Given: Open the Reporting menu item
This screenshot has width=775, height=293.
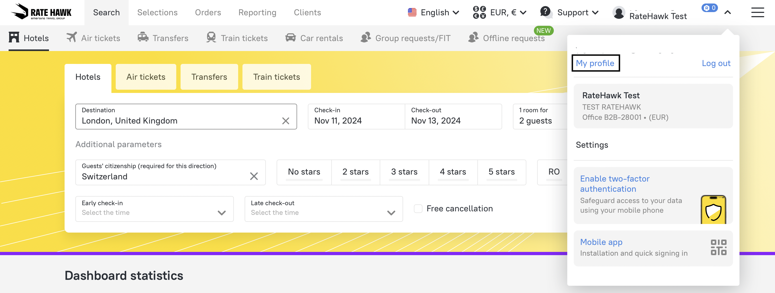Looking at the screenshot, I should [257, 12].
